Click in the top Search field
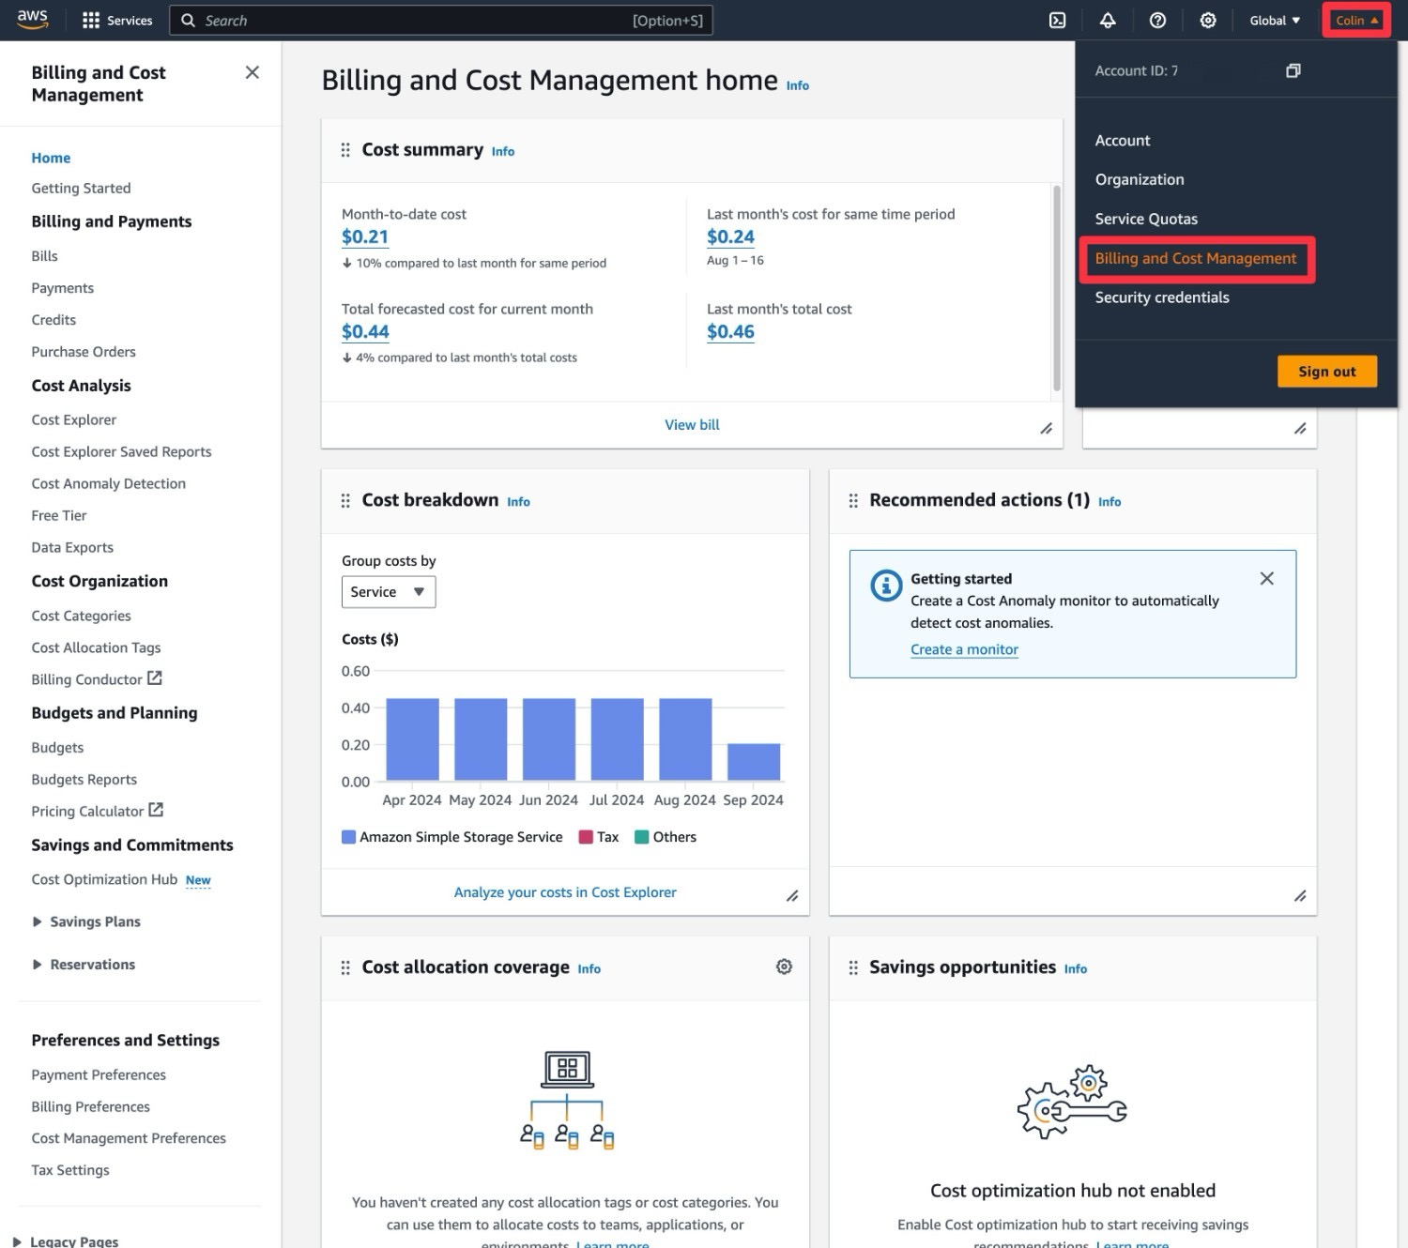 coord(440,21)
